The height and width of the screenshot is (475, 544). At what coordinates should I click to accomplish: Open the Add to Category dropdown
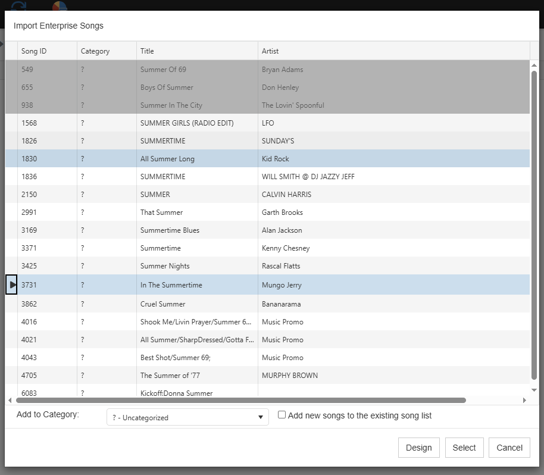[187, 417]
